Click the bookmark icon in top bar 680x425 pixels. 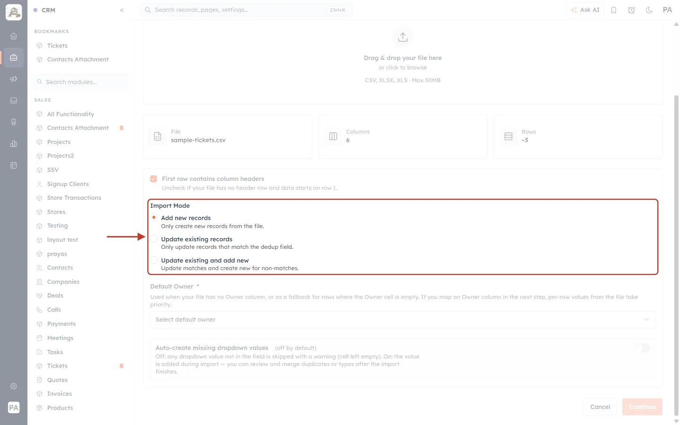(614, 10)
